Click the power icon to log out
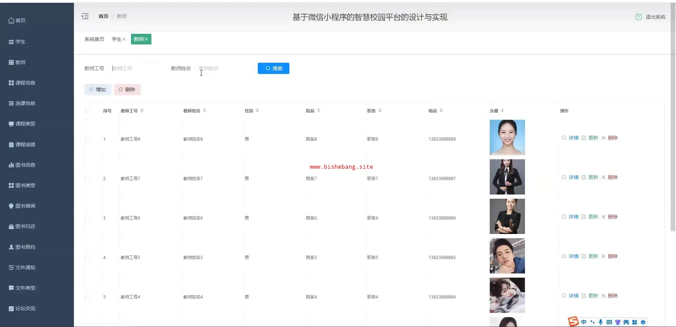This screenshot has width=676, height=327. point(638,17)
